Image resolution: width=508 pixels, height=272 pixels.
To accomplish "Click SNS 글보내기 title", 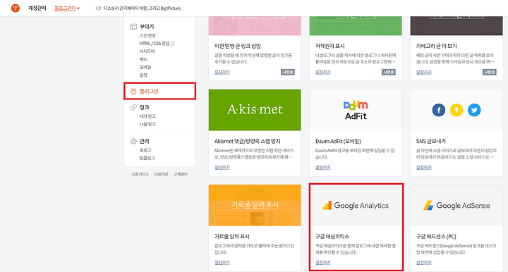I will coord(431,142).
